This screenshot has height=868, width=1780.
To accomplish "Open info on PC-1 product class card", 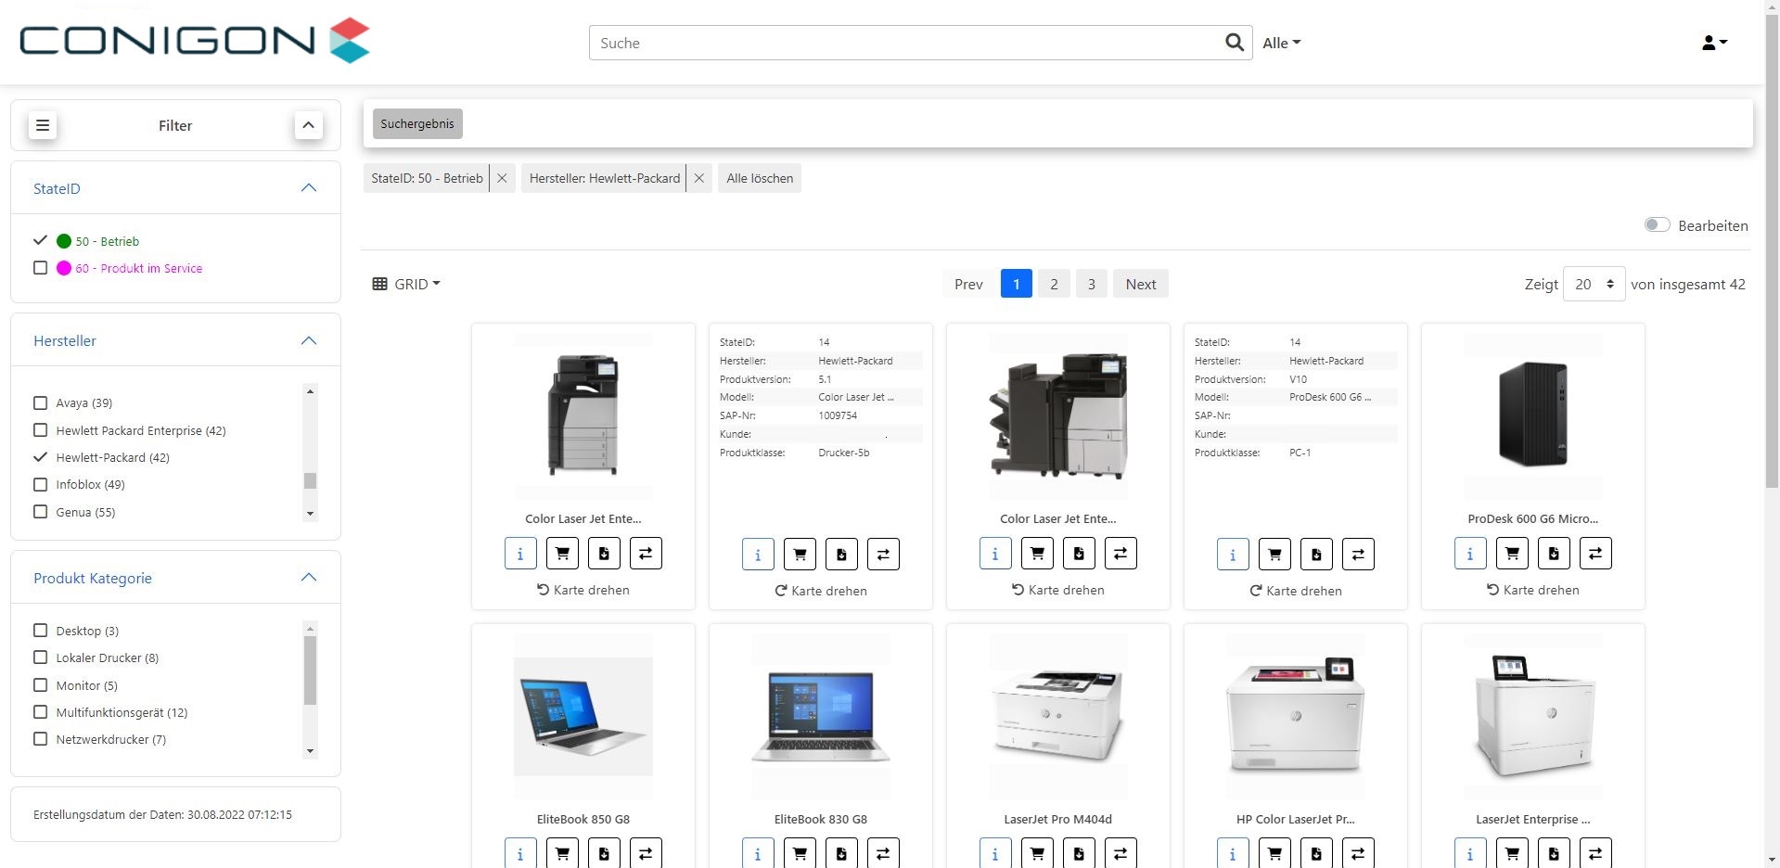I will [1233, 555].
